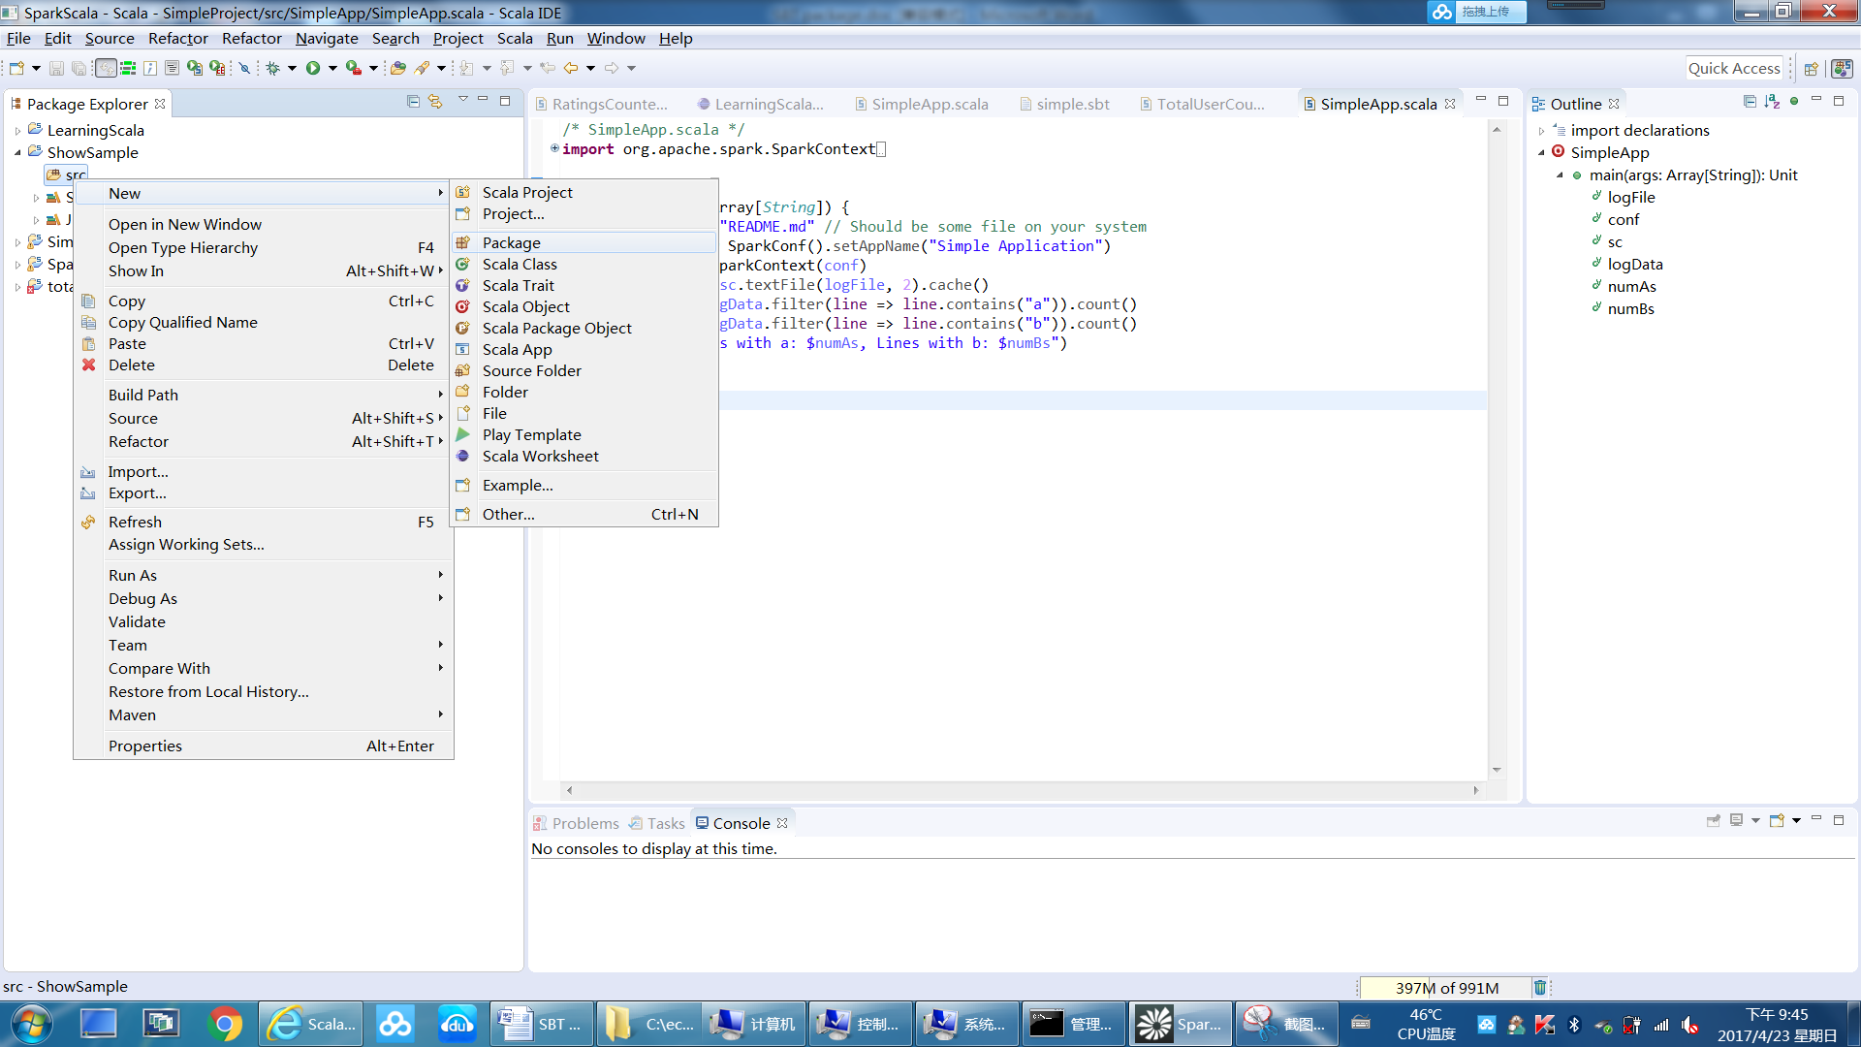Collapse the SimpleApp node in Outline

tap(1541, 152)
